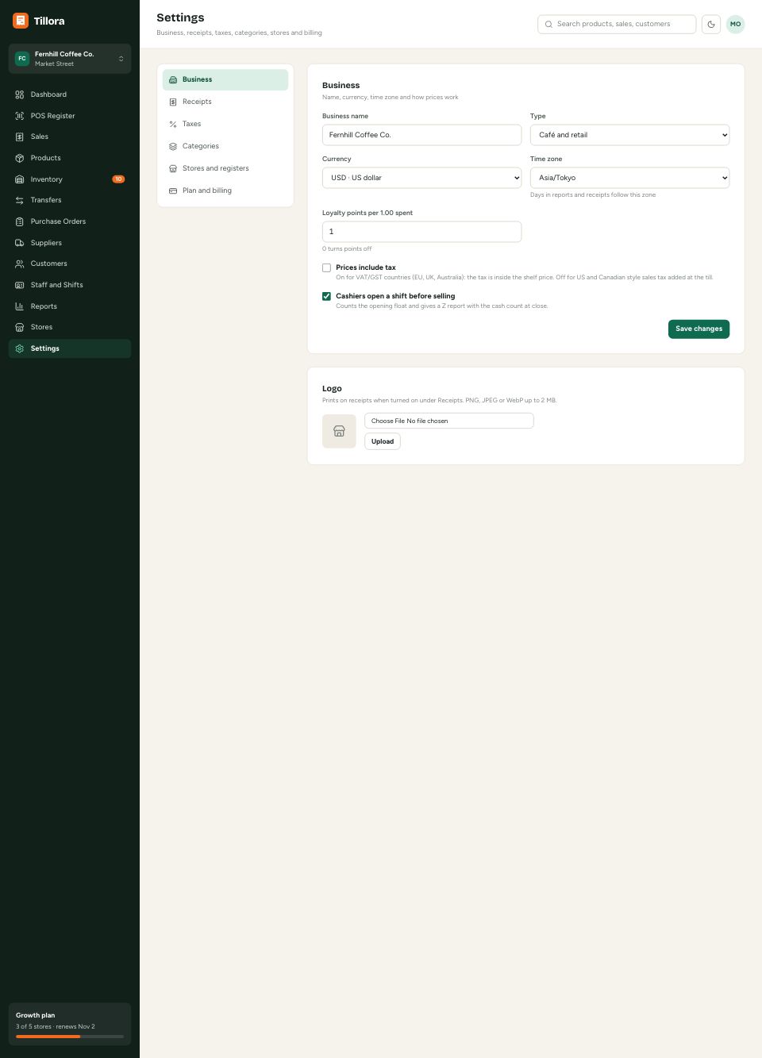
Task: Click the Settings gear icon in the sidebar
Action: pos(20,348)
